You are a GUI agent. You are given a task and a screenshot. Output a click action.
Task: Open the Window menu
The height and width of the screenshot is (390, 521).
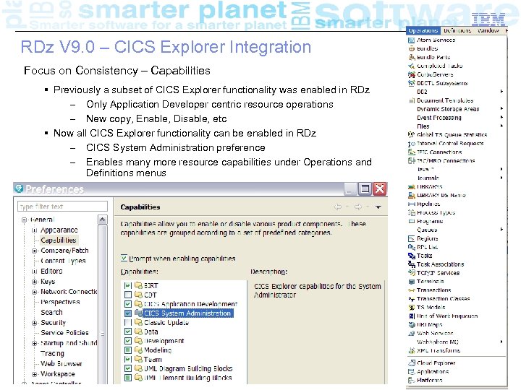(488, 30)
